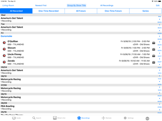Expand America's Got Talent under 09/04

(x=79, y=72)
